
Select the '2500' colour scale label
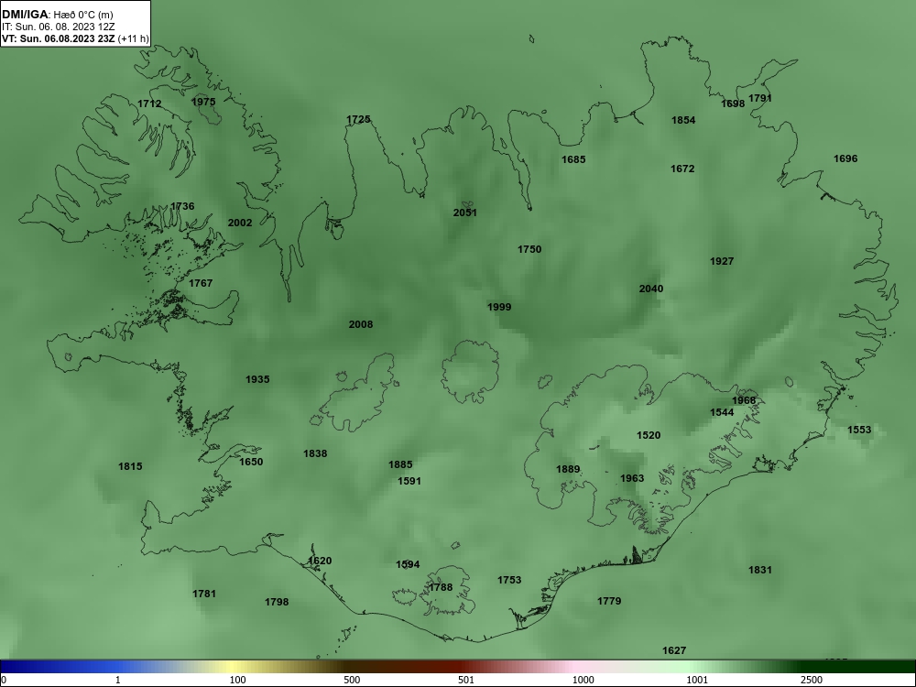[x=812, y=680]
